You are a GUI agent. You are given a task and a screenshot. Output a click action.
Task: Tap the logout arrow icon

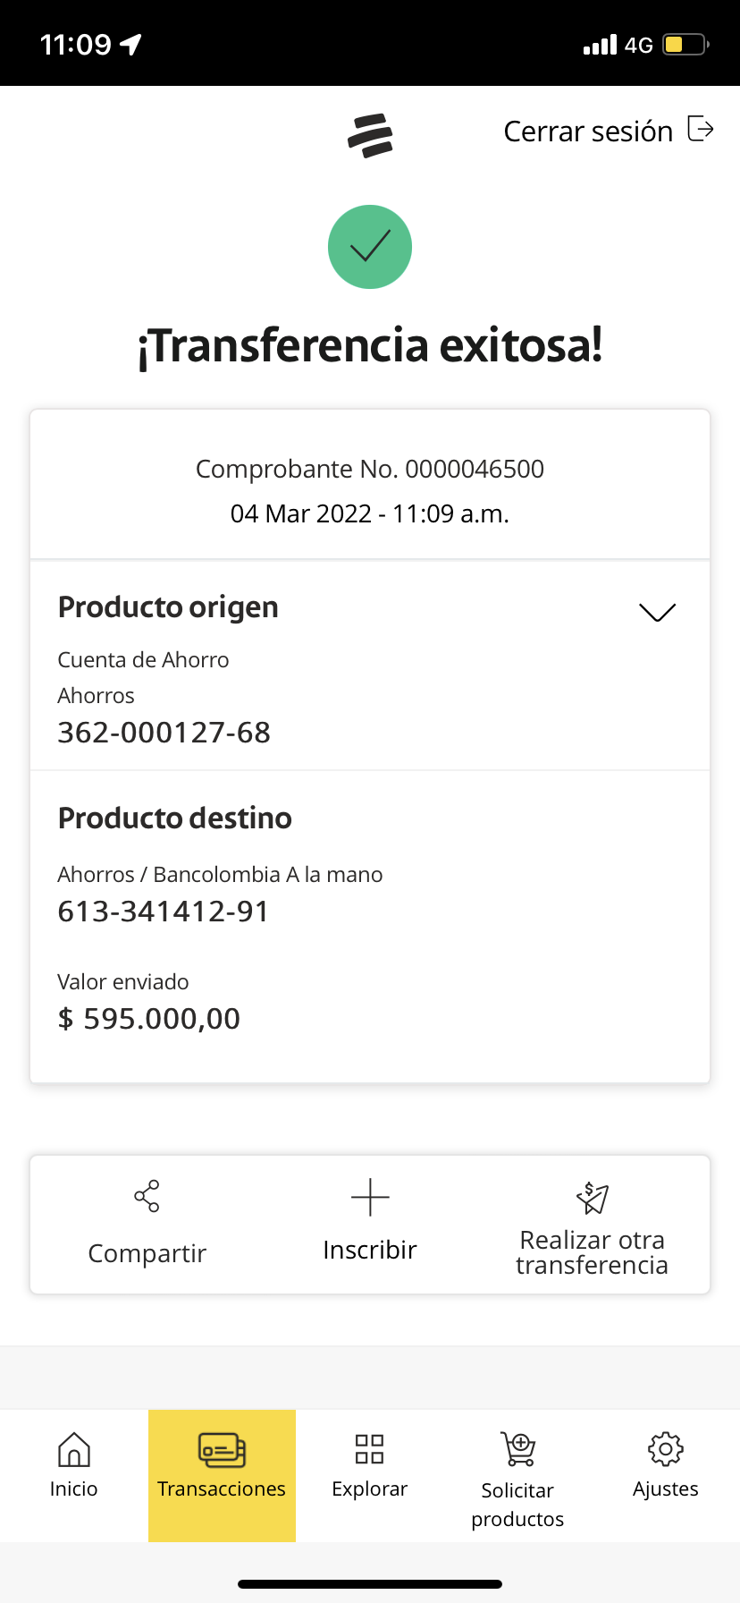(x=701, y=130)
